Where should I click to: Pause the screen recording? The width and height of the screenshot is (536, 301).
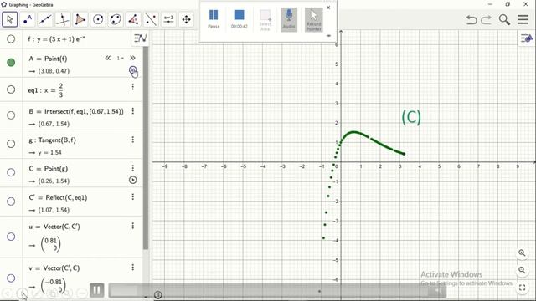point(214,18)
